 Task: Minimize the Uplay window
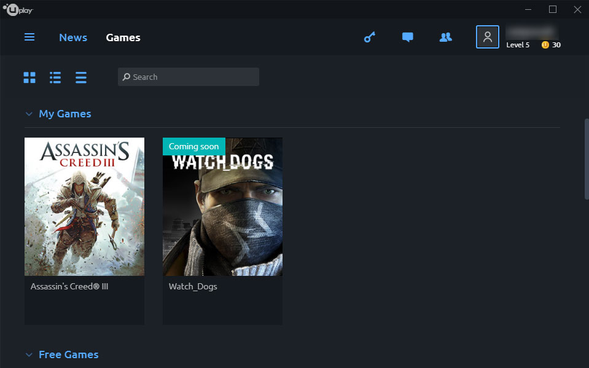pos(528,9)
